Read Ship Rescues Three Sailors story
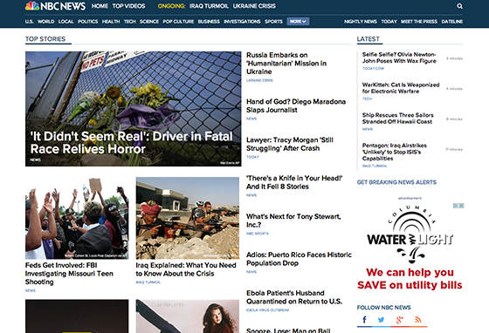Screen dimensions: 489x333 click(398, 119)
